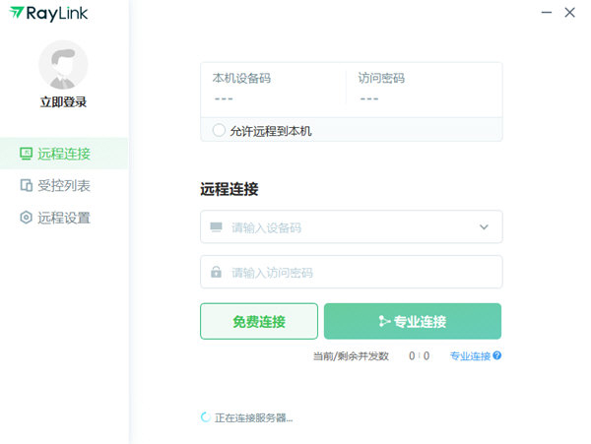The height and width of the screenshot is (444, 591).
Task: Click the 访问密码 value placeholder
Action: click(x=369, y=98)
